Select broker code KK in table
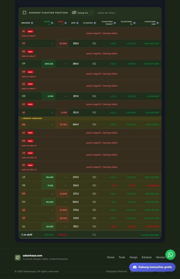Viewport: 180px width, 279px height. tap(24, 202)
